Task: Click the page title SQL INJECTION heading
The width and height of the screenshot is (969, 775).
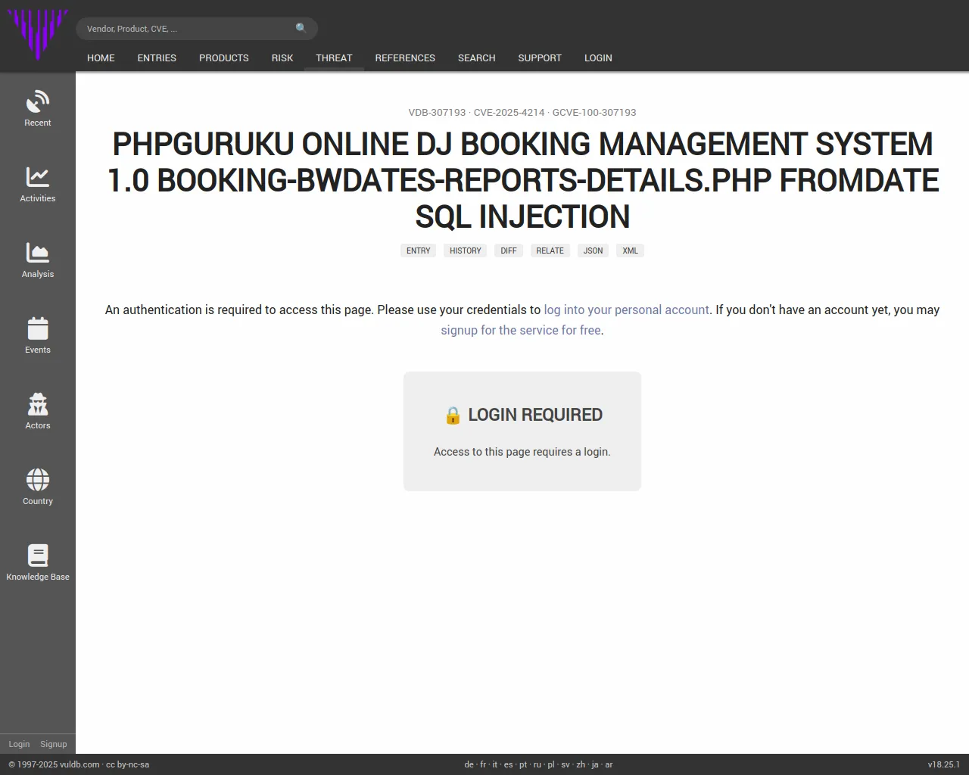Action: point(522,180)
